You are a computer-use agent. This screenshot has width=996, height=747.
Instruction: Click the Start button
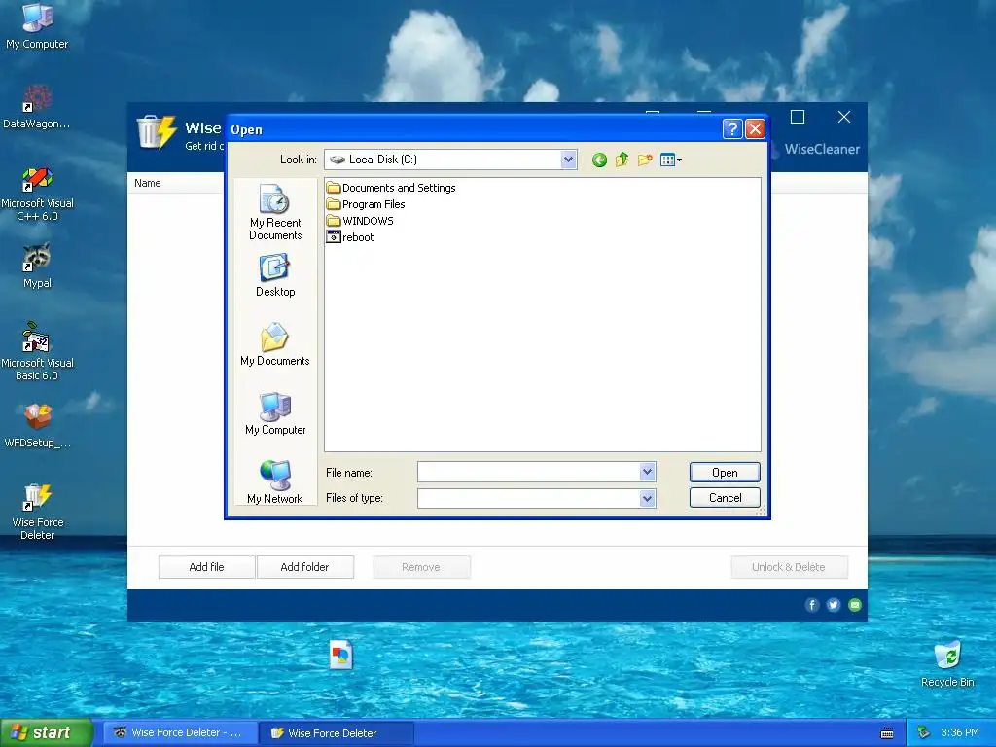tap(46, 733)
